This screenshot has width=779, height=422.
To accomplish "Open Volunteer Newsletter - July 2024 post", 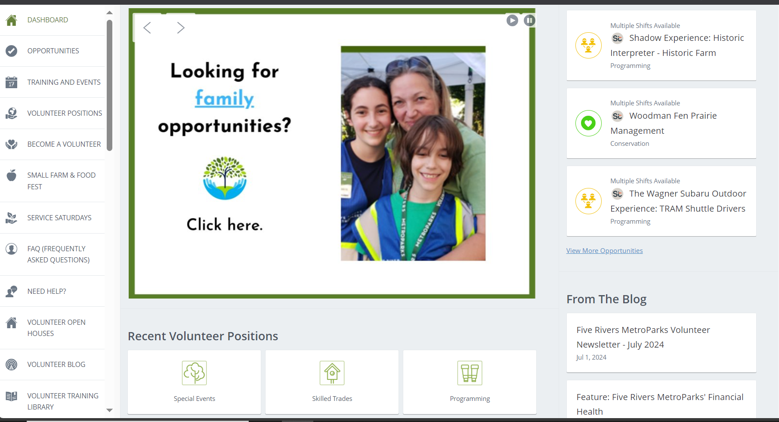I will [x=662, y=342].
